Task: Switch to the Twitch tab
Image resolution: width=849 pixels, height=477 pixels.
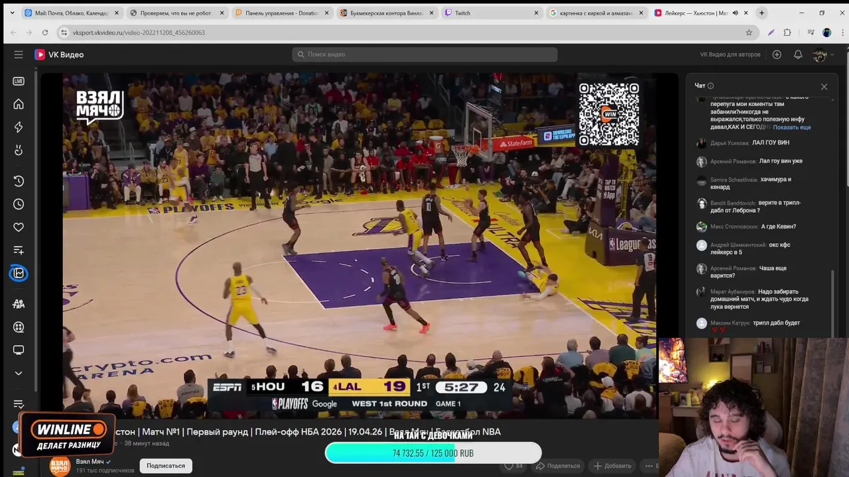Action: [x=491, y=13]
